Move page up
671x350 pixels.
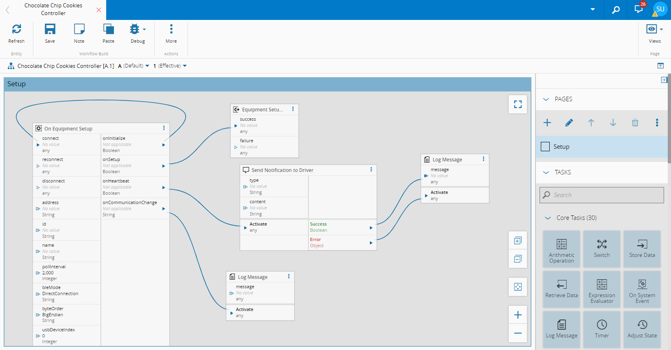591,123
